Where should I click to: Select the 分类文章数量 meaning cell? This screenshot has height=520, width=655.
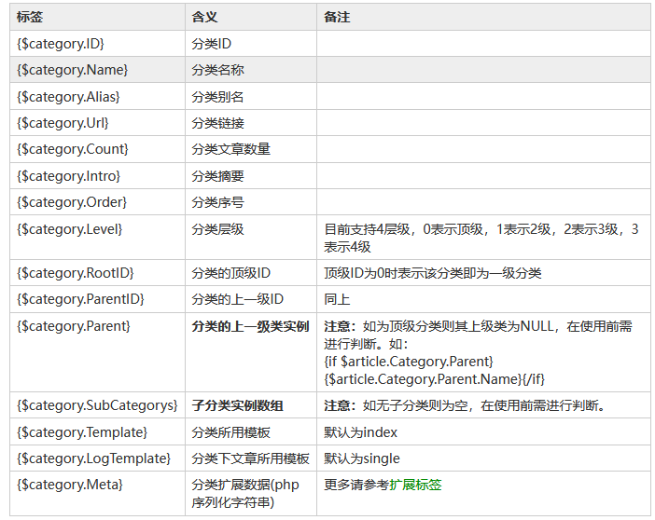(251, 149)
